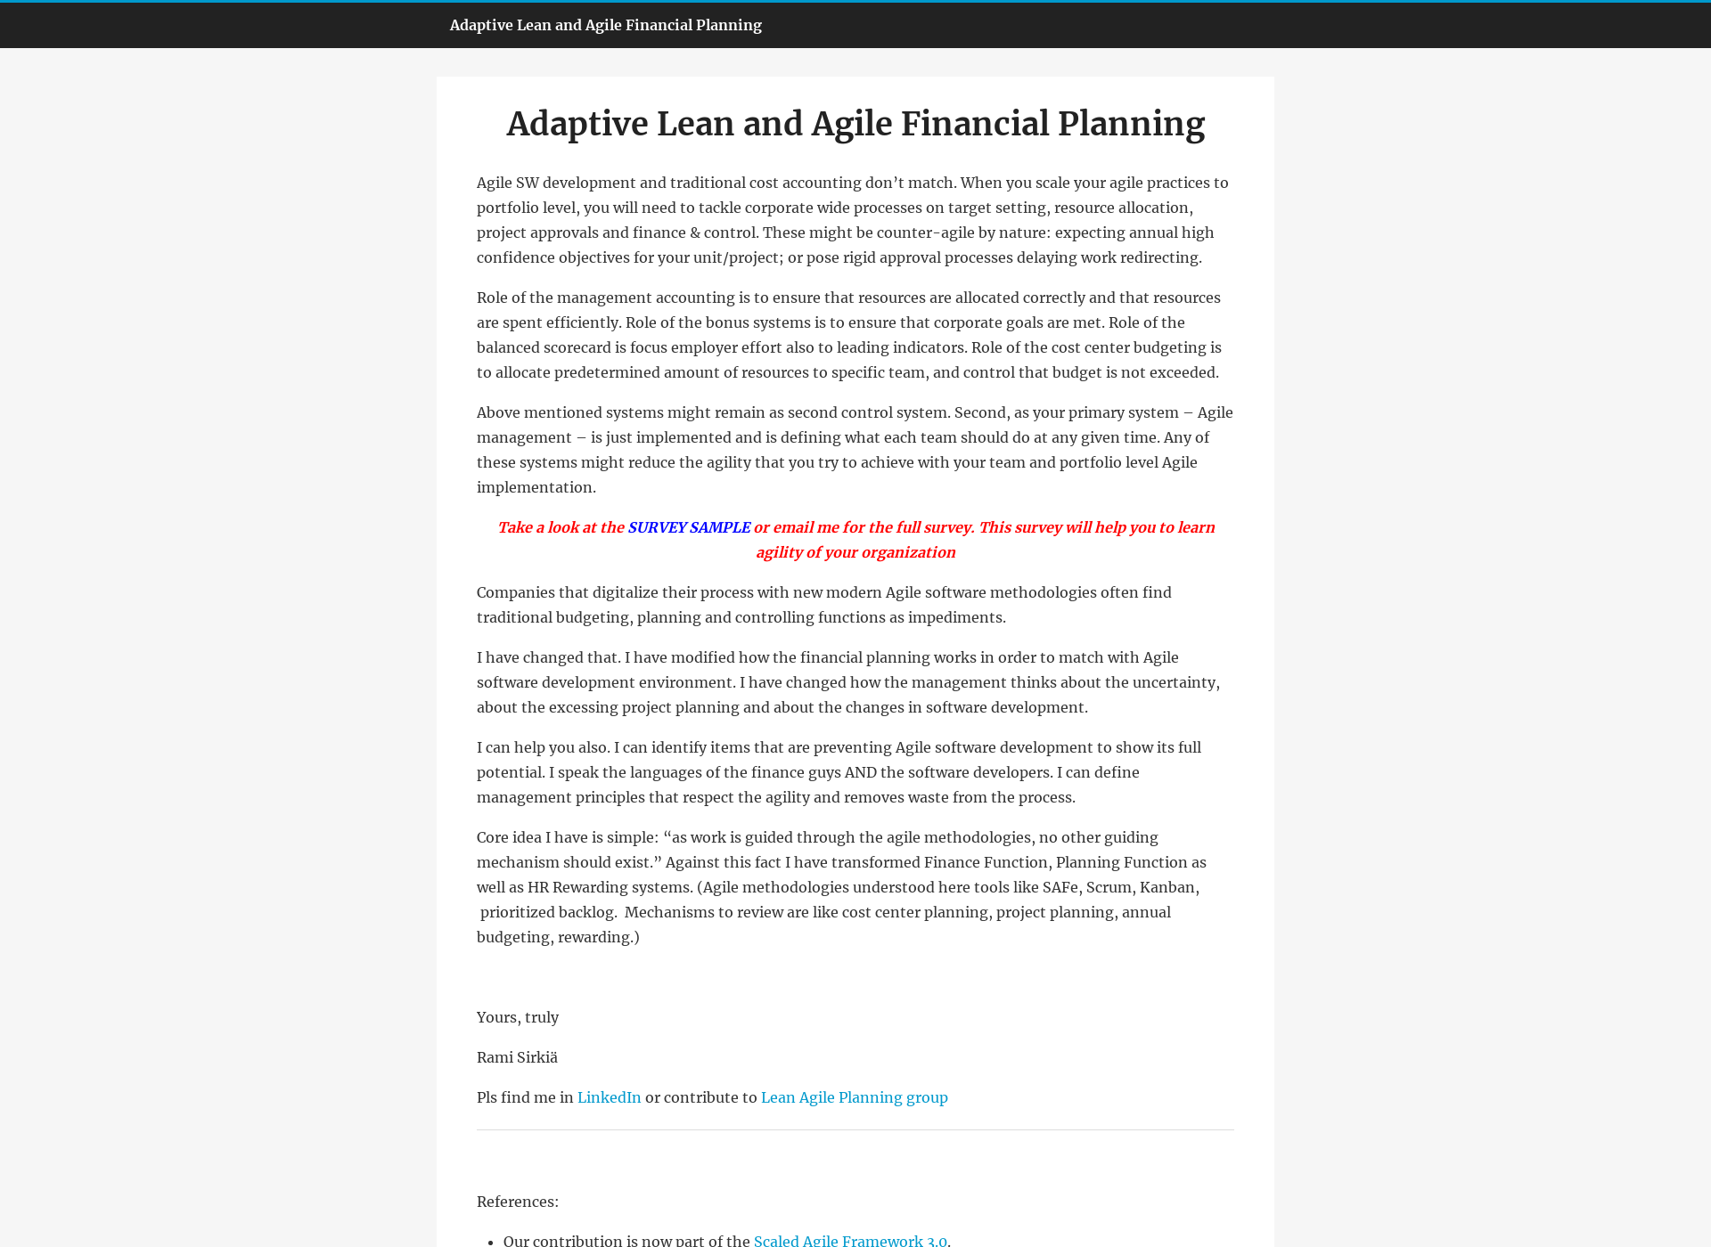Click the page title in the navigation bar
Screen dimensions: 1711x1247
click(x=606, y=25)
